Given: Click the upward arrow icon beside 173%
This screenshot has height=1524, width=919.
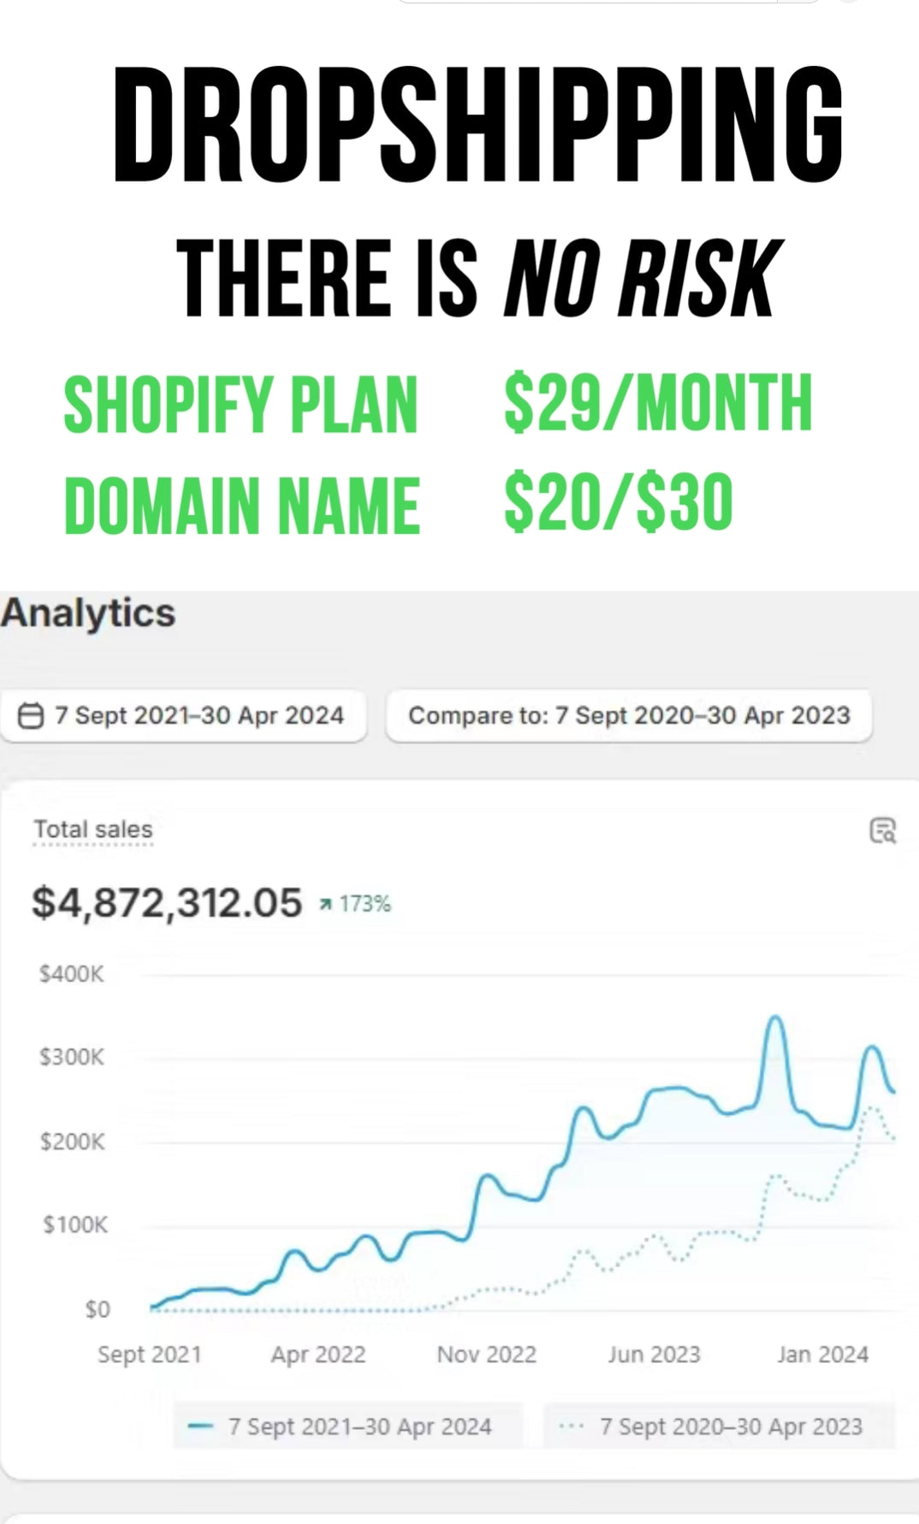Looking at the screenshot, I should 326,904.
